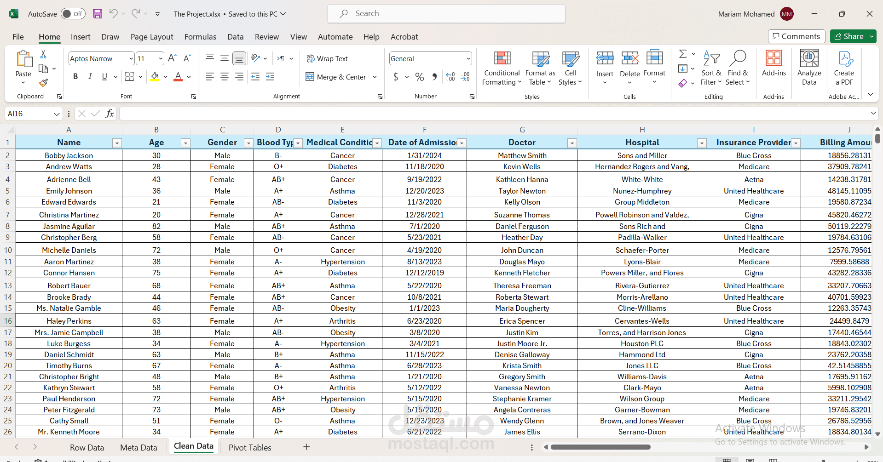The image size is (883, 462).
Task: Toggle Underline formatting
Action: pyautogui.click(x=104, y=77)
